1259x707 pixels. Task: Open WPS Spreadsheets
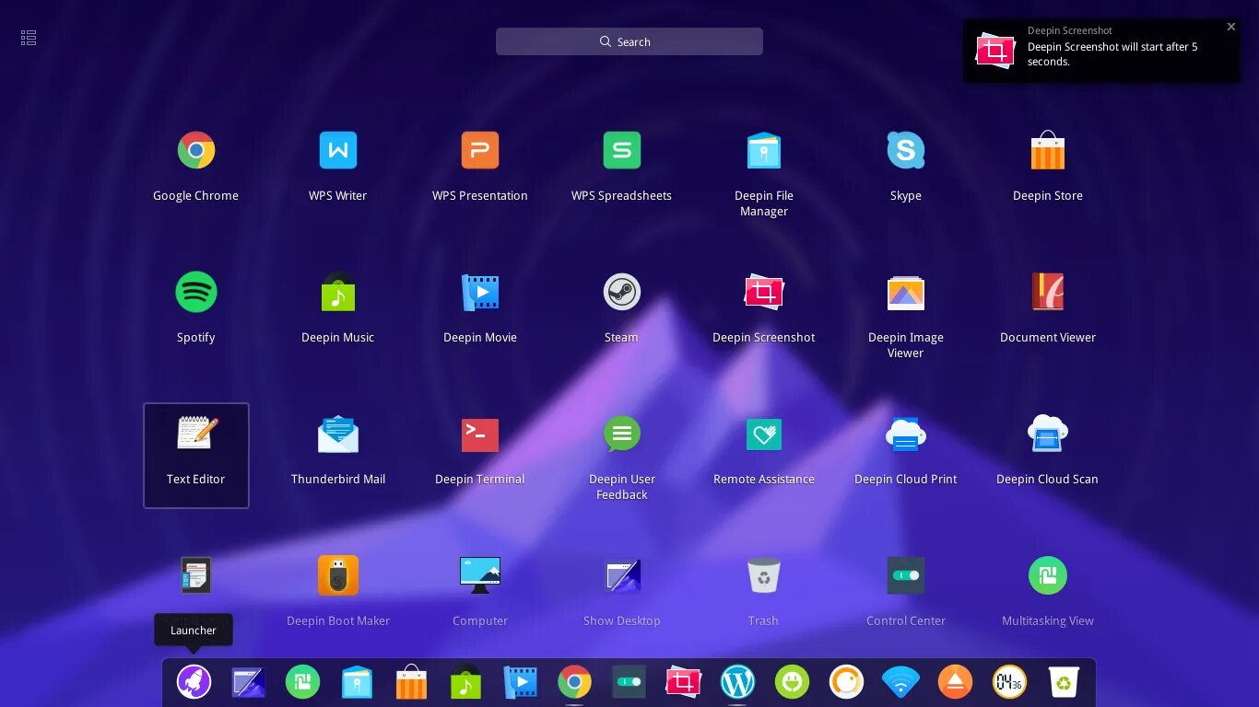coord(621,150)
